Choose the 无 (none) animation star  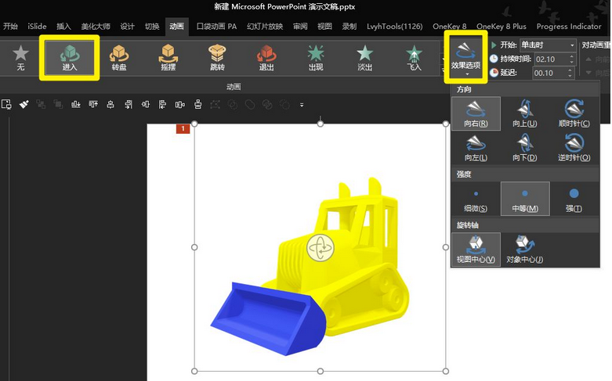[x=21, y=56]
